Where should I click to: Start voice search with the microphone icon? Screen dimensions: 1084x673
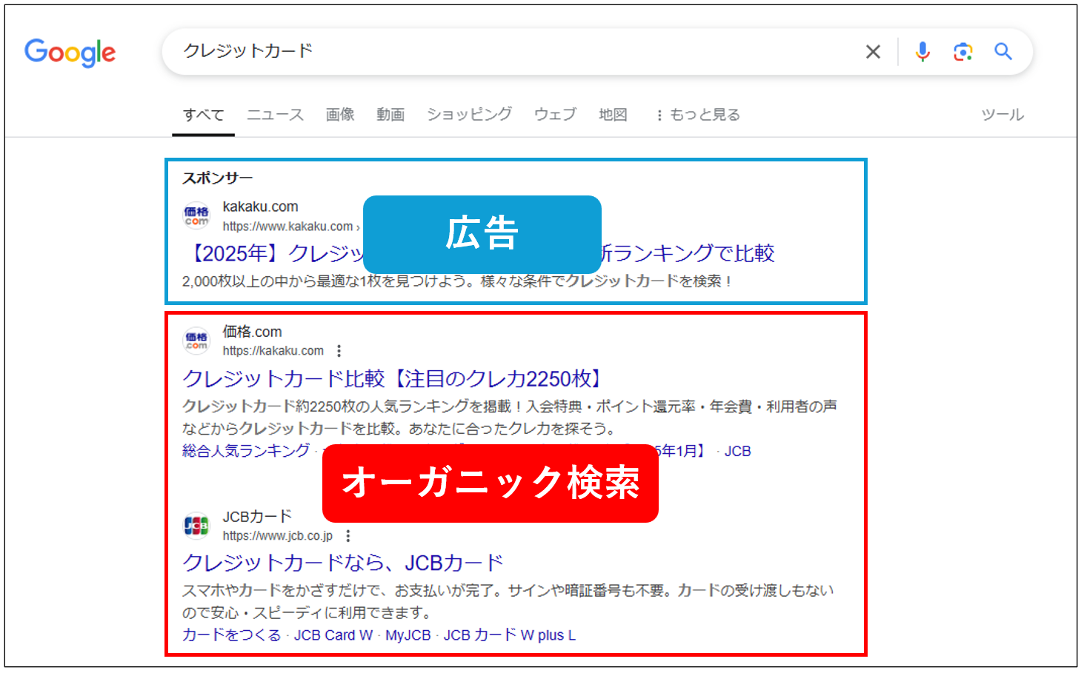click(x=922, y=52)
